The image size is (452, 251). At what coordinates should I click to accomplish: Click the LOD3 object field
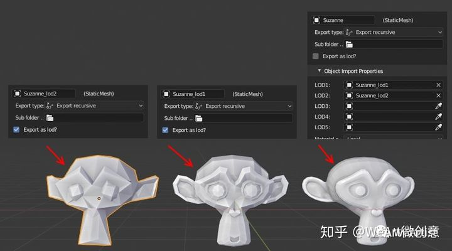tap(393, 106)
